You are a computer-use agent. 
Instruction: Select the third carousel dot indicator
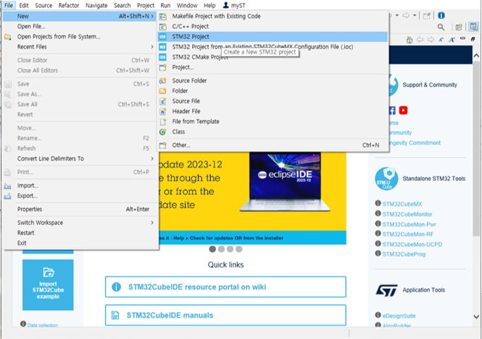(230, 249)
